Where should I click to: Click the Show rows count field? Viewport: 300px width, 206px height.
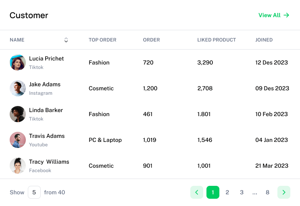coord(34,192)
